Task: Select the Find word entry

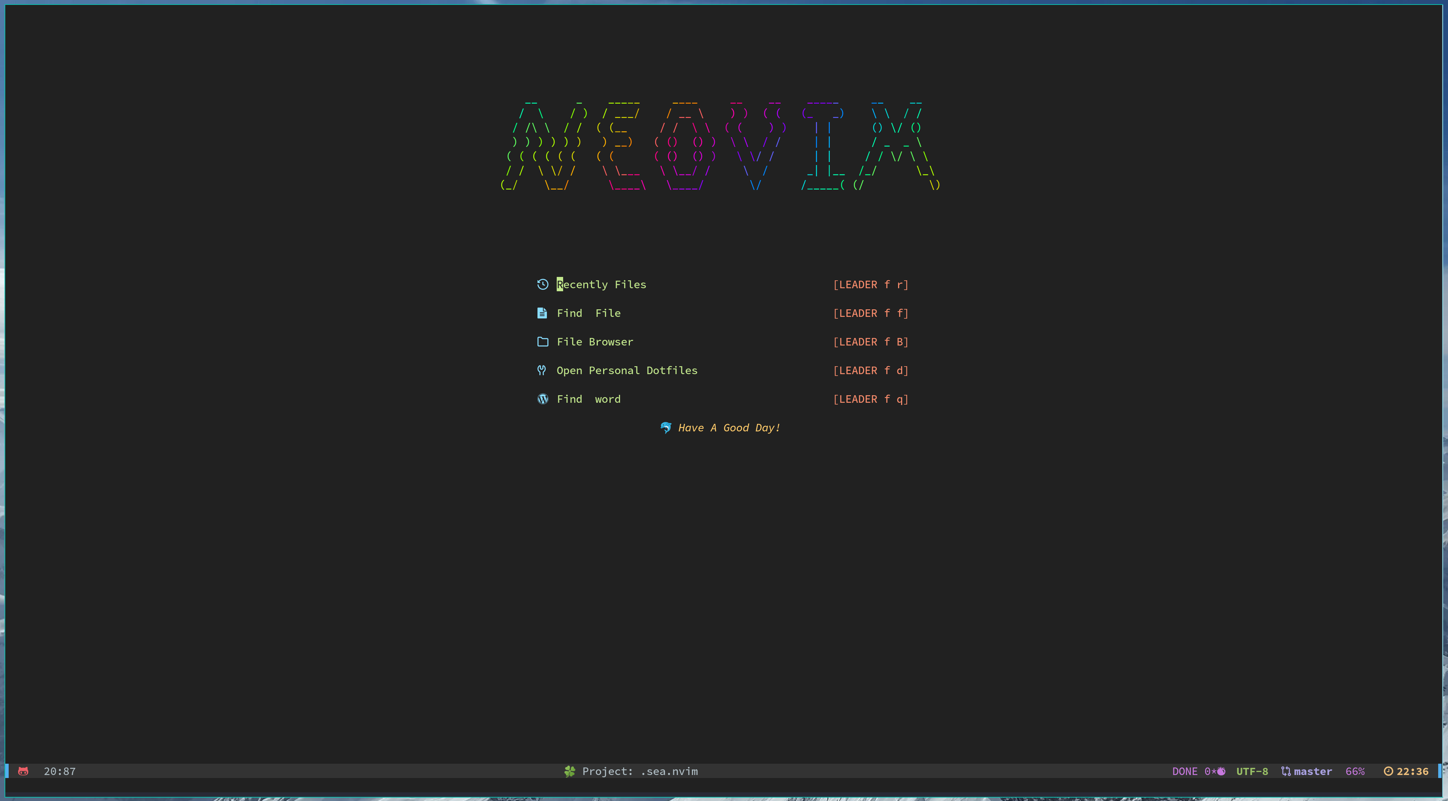Action: 588,399
